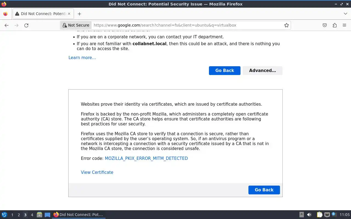Select the Did Not Connect tab
The height and width of the screenshot is (219, 351).
43,14
